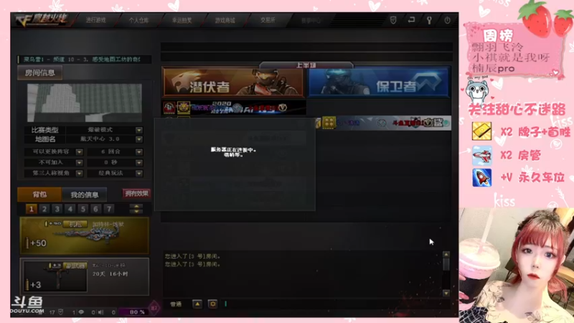Click the chat scrollbar down arrow

(446, 293)
